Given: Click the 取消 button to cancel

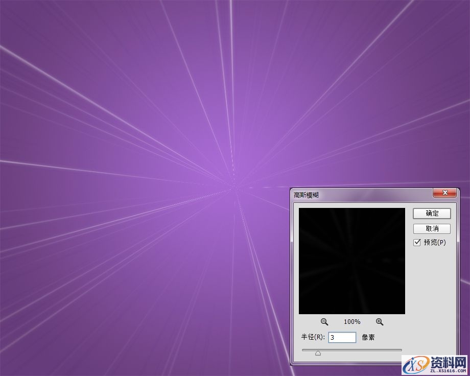Looking at the screenshot, I should click(x=432, y=229).
